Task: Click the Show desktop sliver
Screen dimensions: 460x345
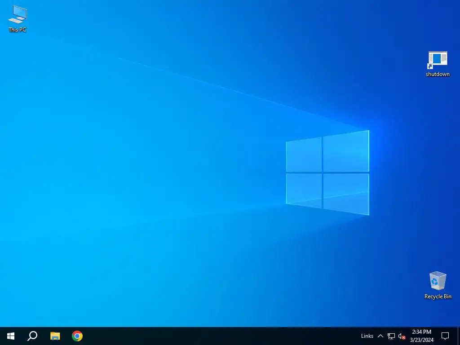Action: pos(459,336)
